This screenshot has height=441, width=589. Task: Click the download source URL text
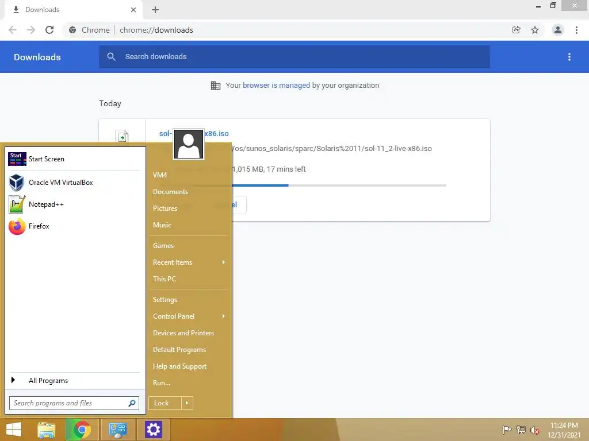click(x=332, y=149)
